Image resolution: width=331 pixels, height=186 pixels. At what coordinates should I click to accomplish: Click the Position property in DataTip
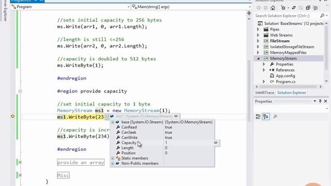(x=128, y=153)
